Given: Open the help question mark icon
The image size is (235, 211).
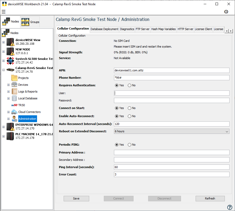Looking at the screenshot, I should [x=230, y=207].
